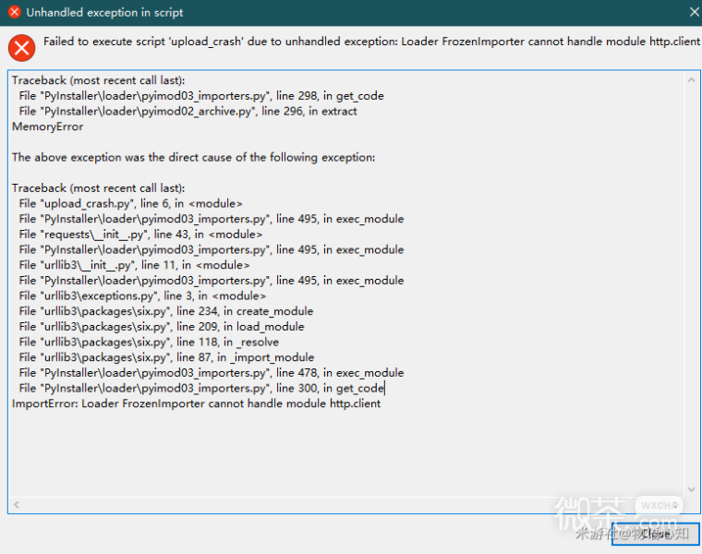The height and width of the screenshot is (554, 702).
Task: Click the 'upload_crash.py' line 6 traceback entry
Action: pyautogui.click(x=130, y=203)
